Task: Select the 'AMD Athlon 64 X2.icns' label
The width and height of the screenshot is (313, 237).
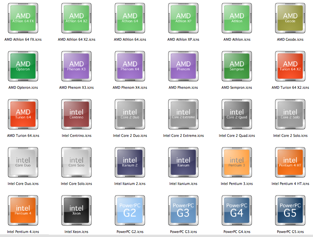Action: 76,39
